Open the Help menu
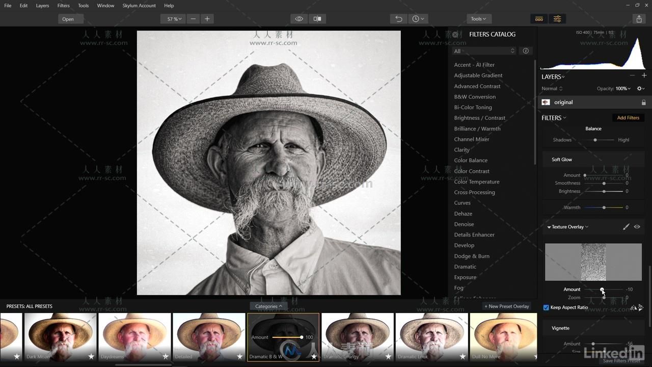Viewport: 652px width, 367px height. pos(169,6)
